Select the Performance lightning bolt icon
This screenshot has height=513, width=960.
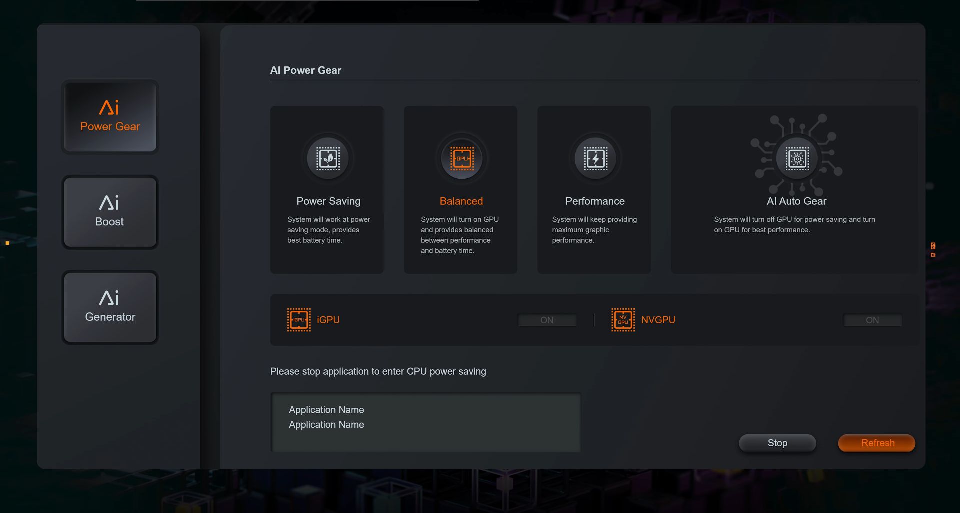[x=594, y=158]
